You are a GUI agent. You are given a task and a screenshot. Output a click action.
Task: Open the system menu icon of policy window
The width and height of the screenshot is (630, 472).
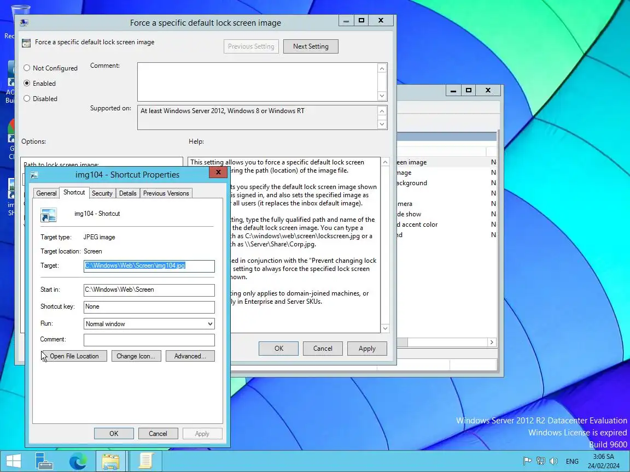point(24,23)
